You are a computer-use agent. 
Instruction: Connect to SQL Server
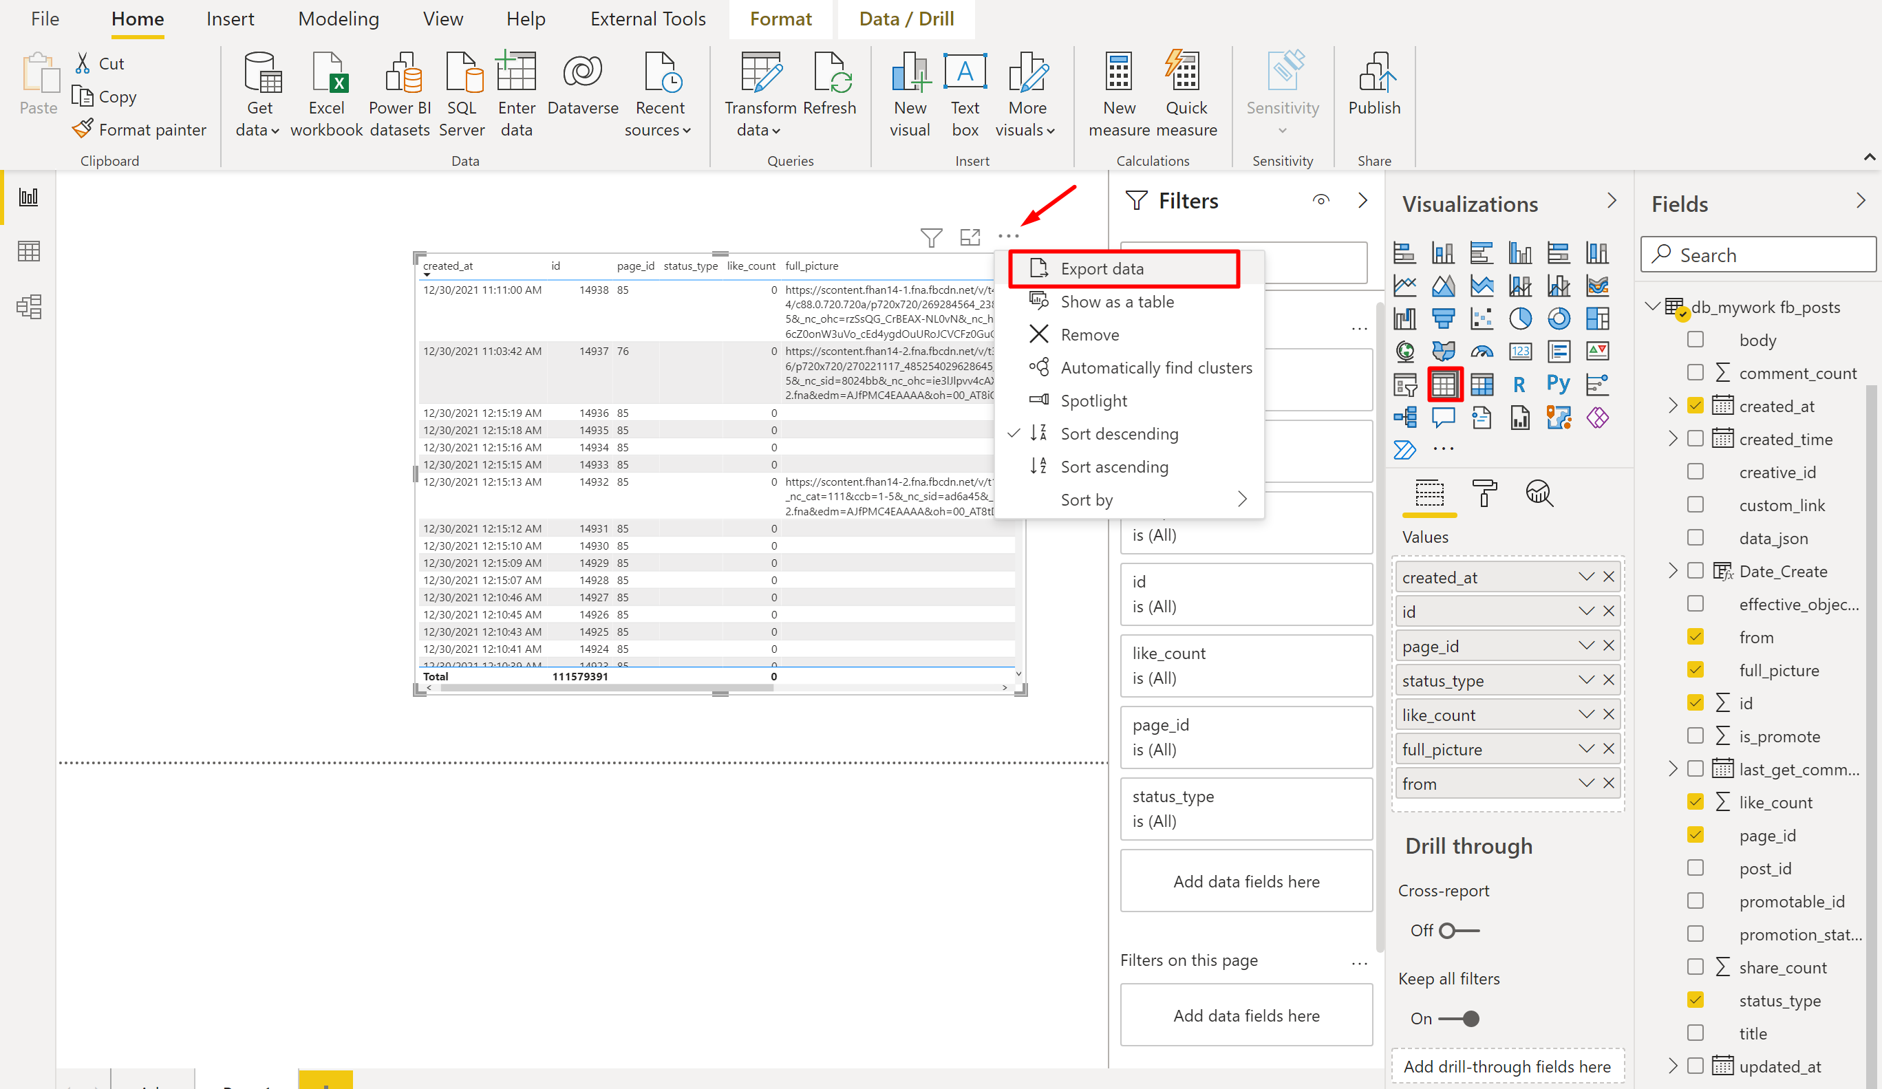click(462, 95)
